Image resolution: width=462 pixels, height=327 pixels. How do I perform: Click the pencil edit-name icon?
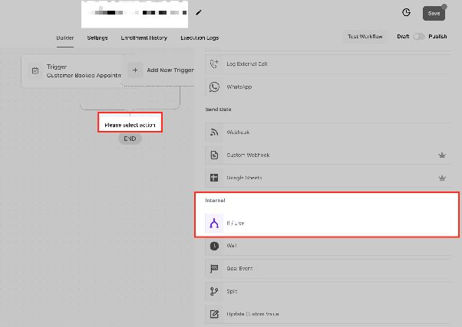(199, 13)
